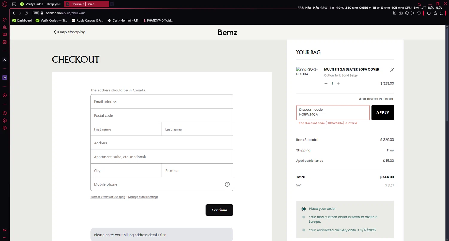
Task: Focus the City field
Action: coord(126,170)
